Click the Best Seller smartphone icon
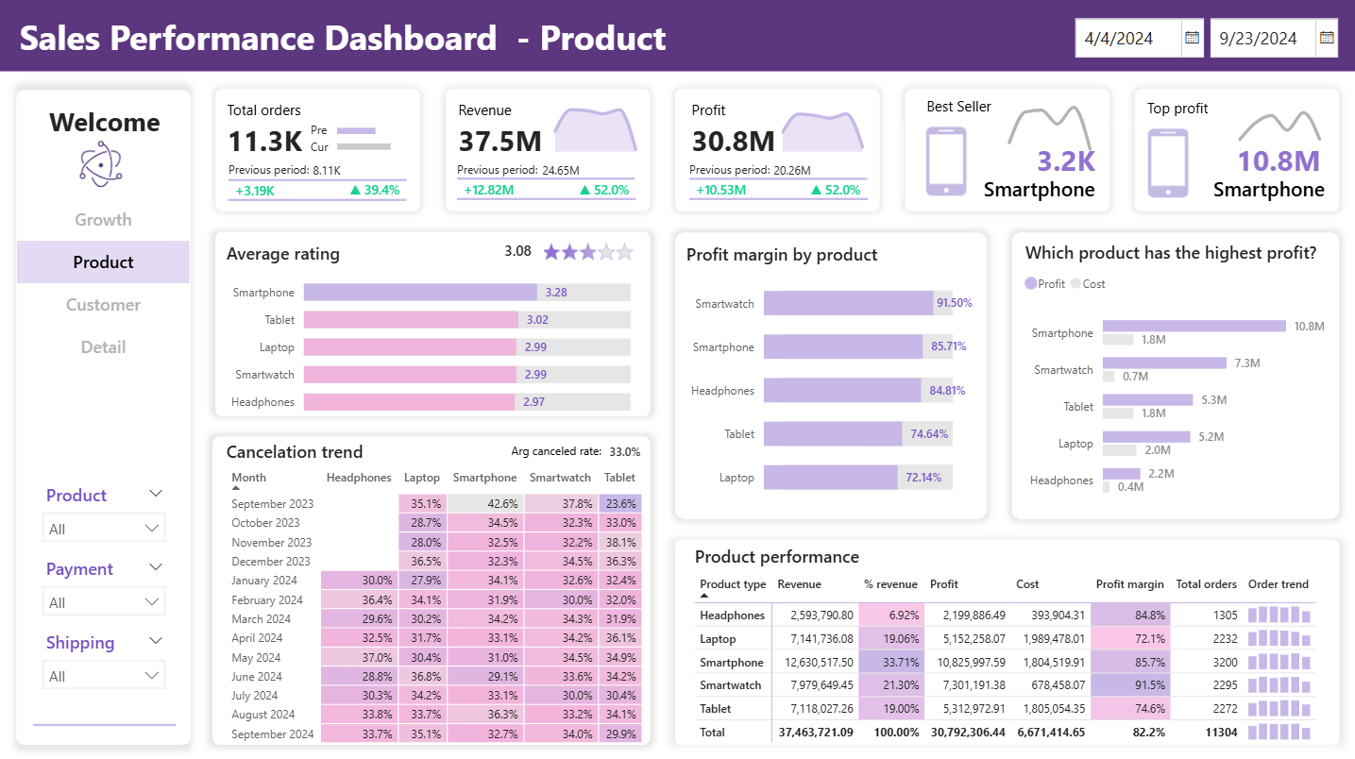 click(946, 161)
